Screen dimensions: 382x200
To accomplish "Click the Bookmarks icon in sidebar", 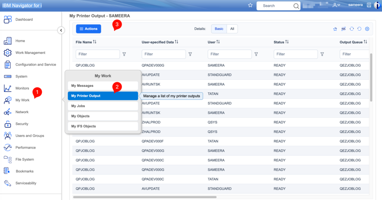I will pos(7,171).
